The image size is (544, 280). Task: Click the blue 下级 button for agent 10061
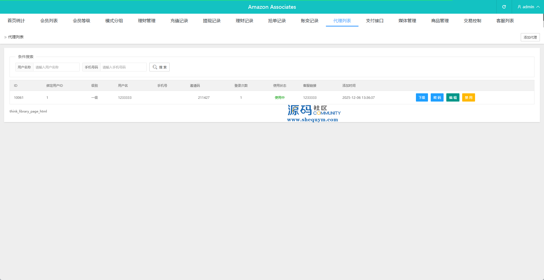click(422, 97)
